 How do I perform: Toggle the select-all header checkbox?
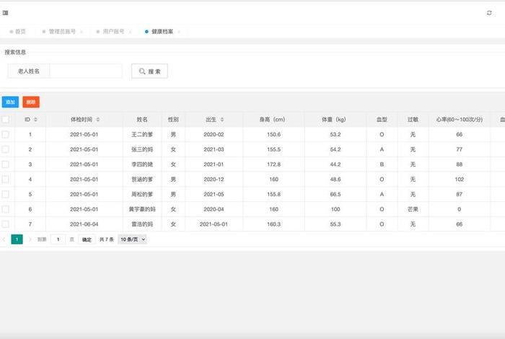tap(6, 120)
